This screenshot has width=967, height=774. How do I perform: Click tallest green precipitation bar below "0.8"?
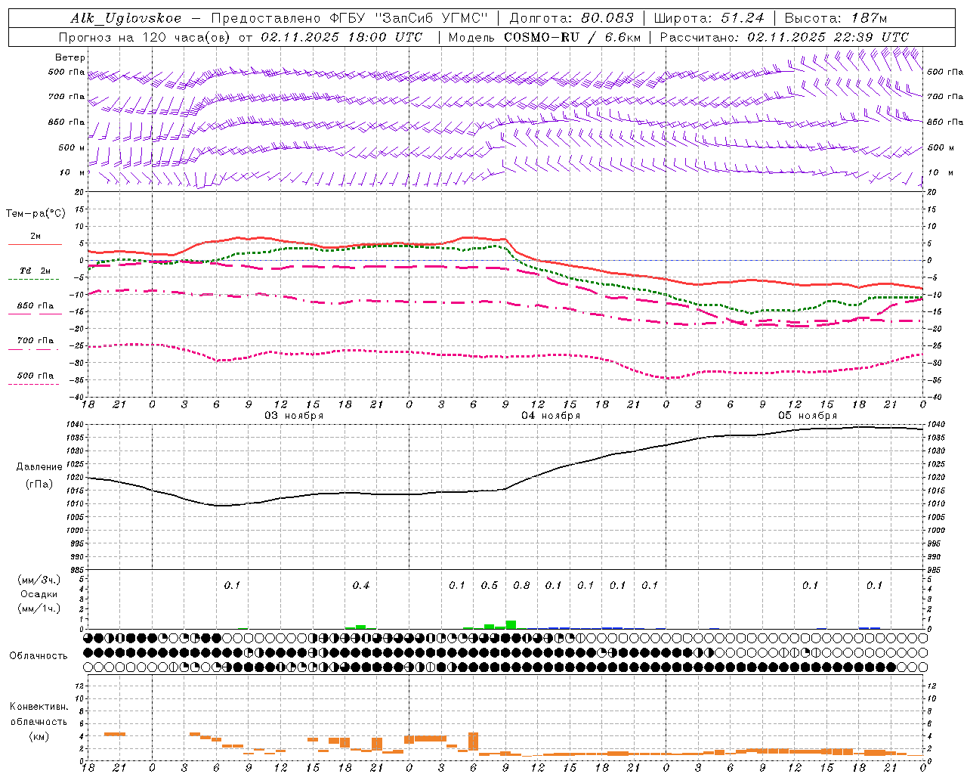[511, 624]
